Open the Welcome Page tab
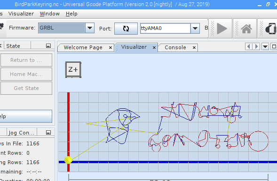Screen dimensions: 277x181 pyautogui.click(x=83, y=47)
